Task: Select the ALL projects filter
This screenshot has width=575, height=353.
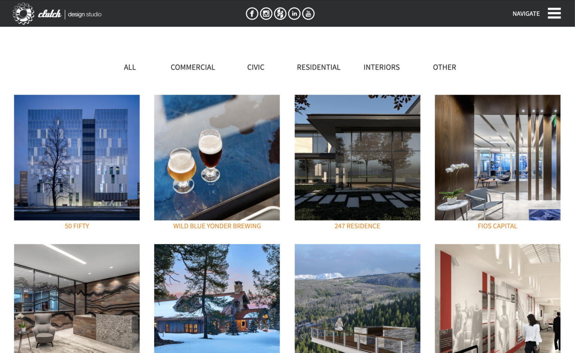Action: (130, 67)
